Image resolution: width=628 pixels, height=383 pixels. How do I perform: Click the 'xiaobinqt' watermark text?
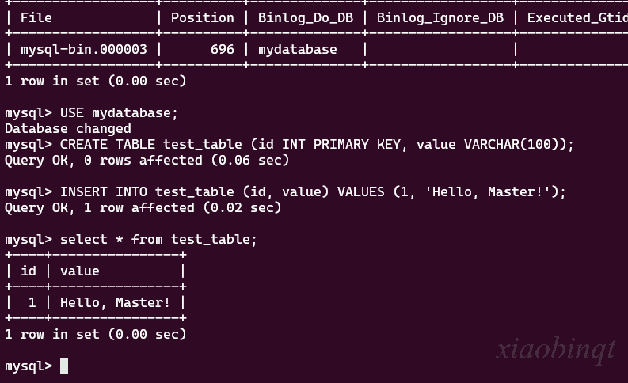pos(555,350)
